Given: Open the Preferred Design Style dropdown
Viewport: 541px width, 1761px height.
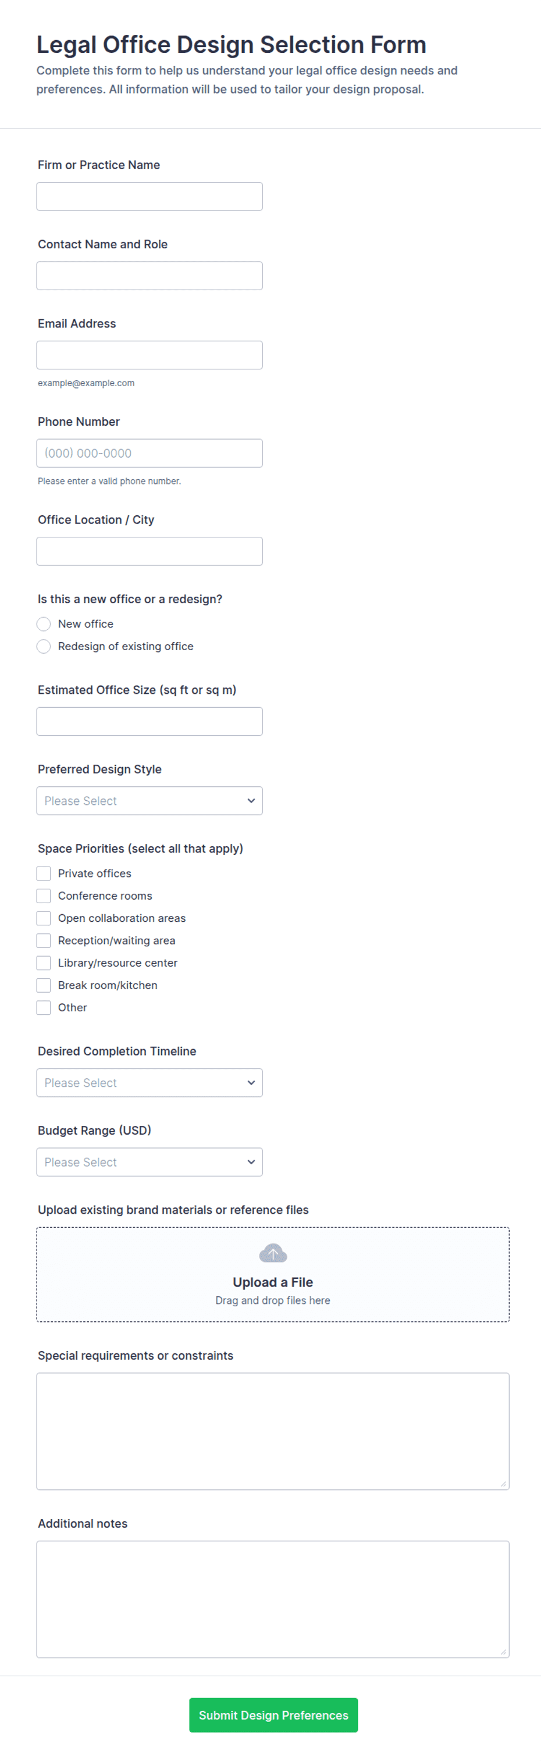Looking at the screenshot, I should click(150, 800).
